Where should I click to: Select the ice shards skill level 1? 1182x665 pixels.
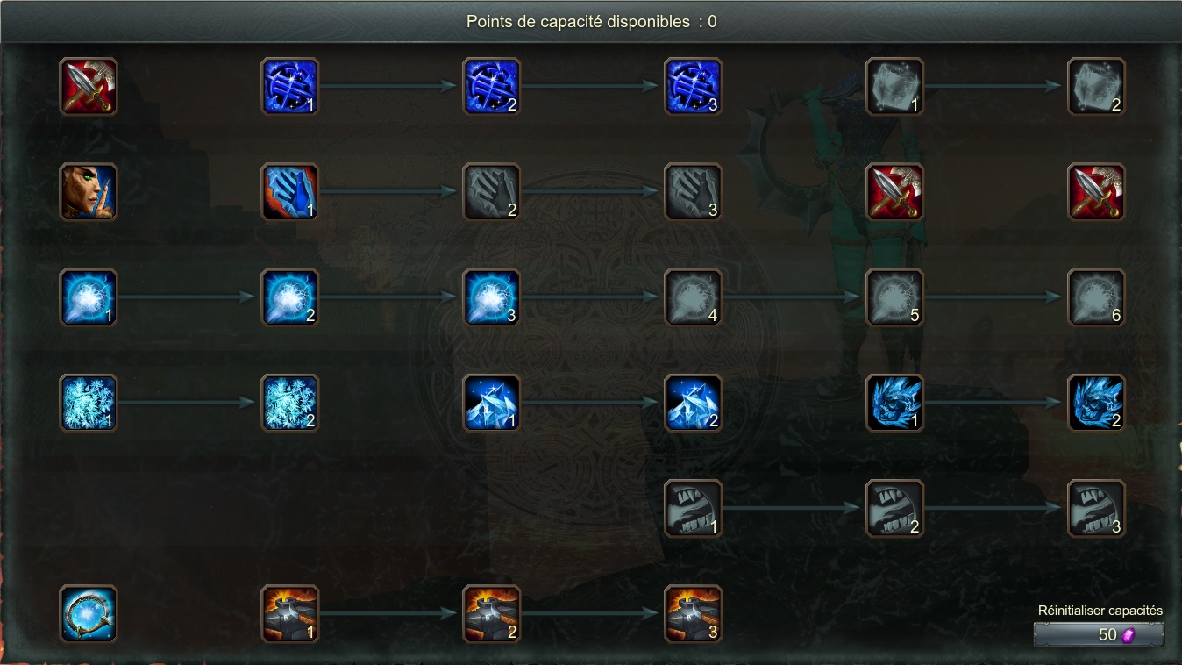[492, 403]
